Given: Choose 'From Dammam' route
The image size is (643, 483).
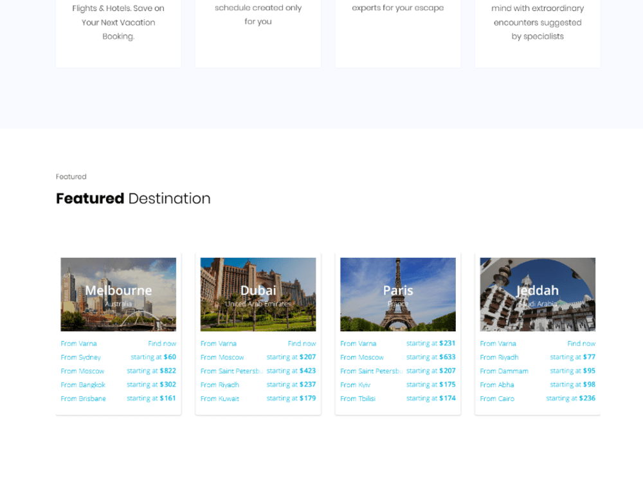Looking at the screenshot, I should pos(504,371).
